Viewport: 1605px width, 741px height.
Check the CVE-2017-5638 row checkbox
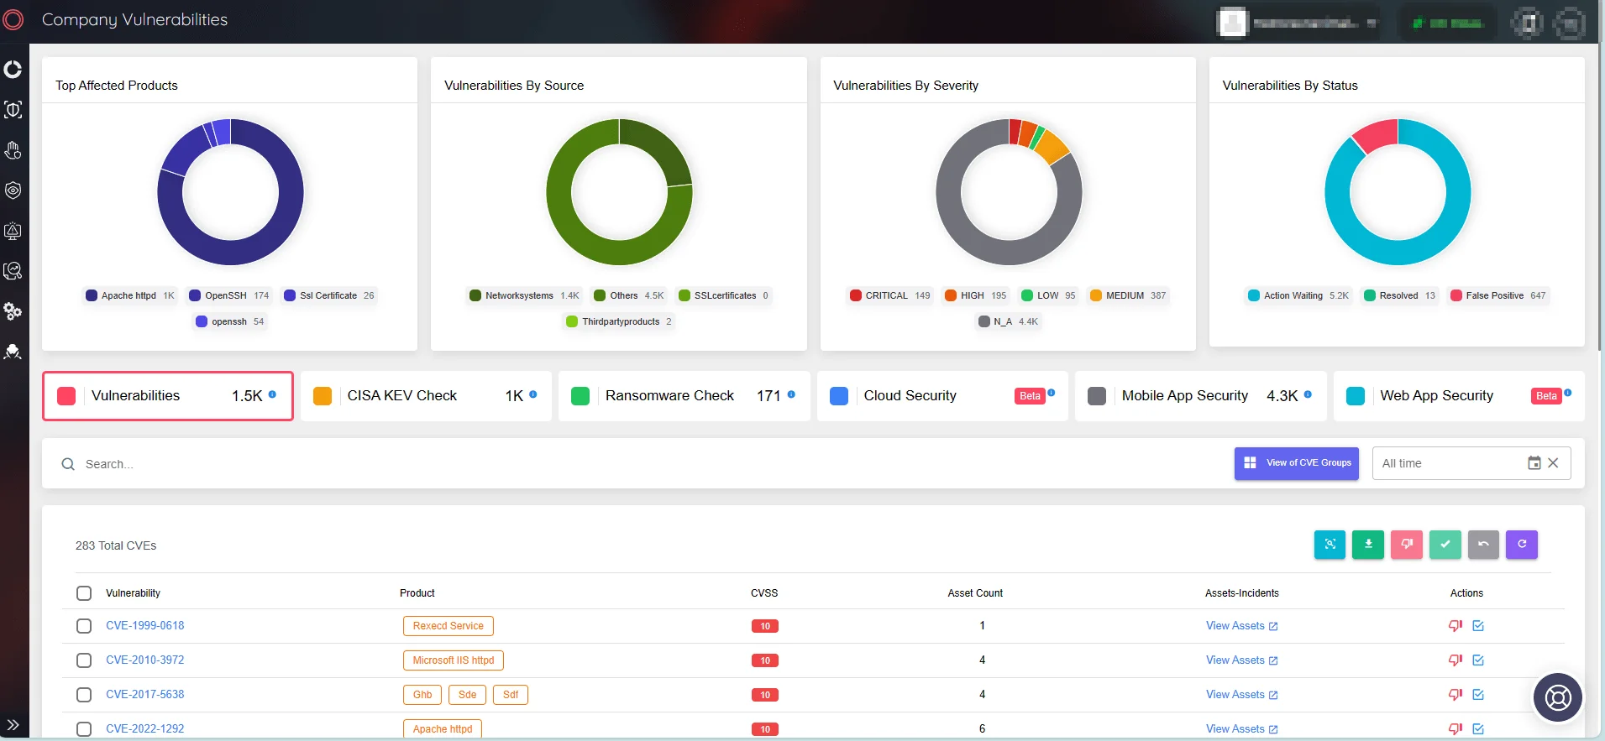click(x=84, y=695)
